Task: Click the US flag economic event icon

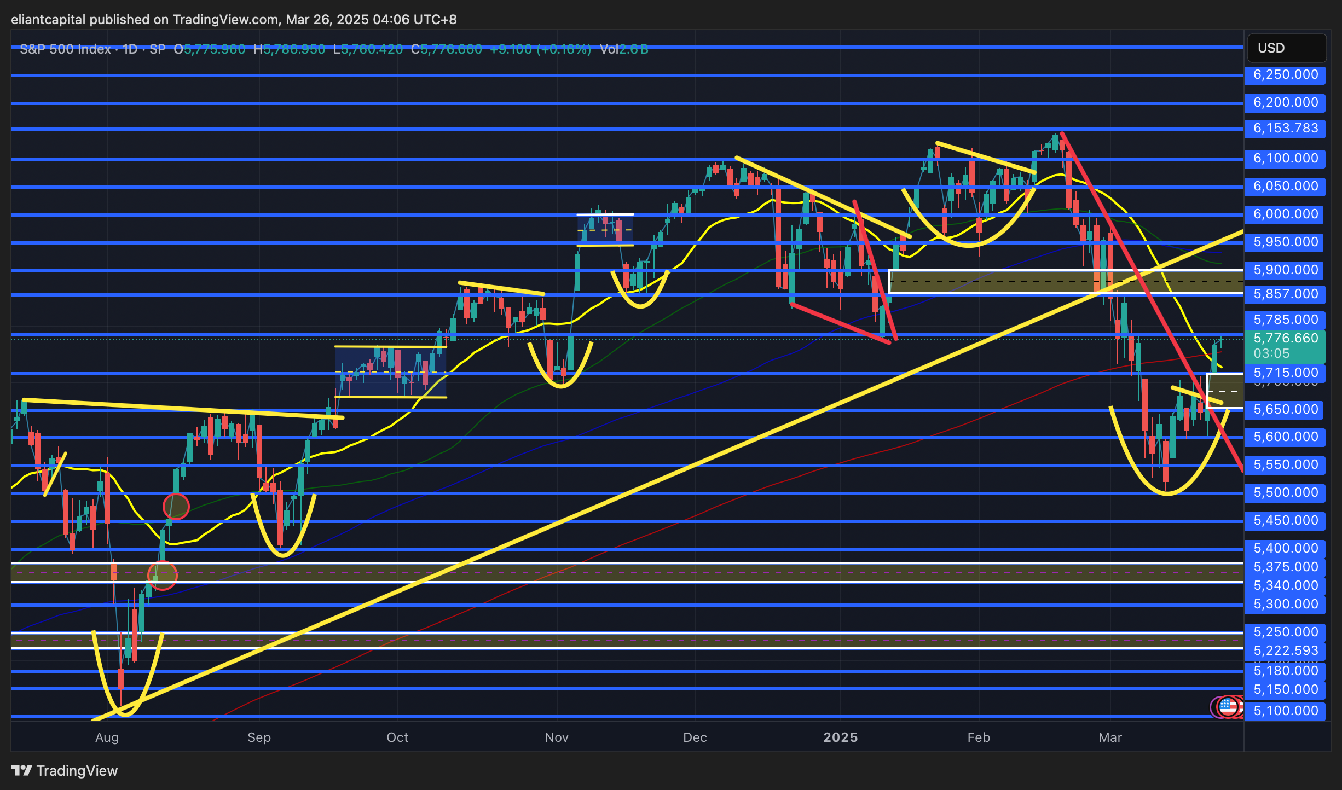Action: click(x=1228, y=706)
